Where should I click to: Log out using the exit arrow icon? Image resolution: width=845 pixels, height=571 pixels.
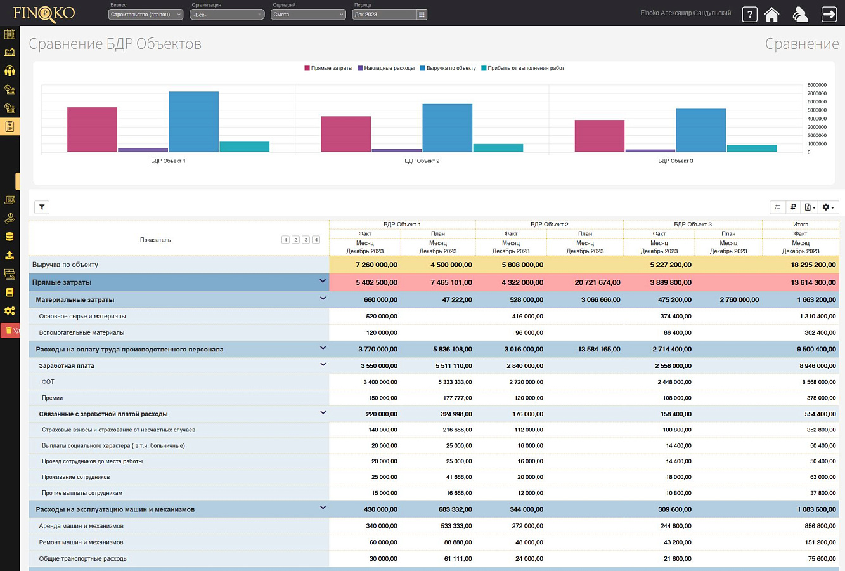829,14
